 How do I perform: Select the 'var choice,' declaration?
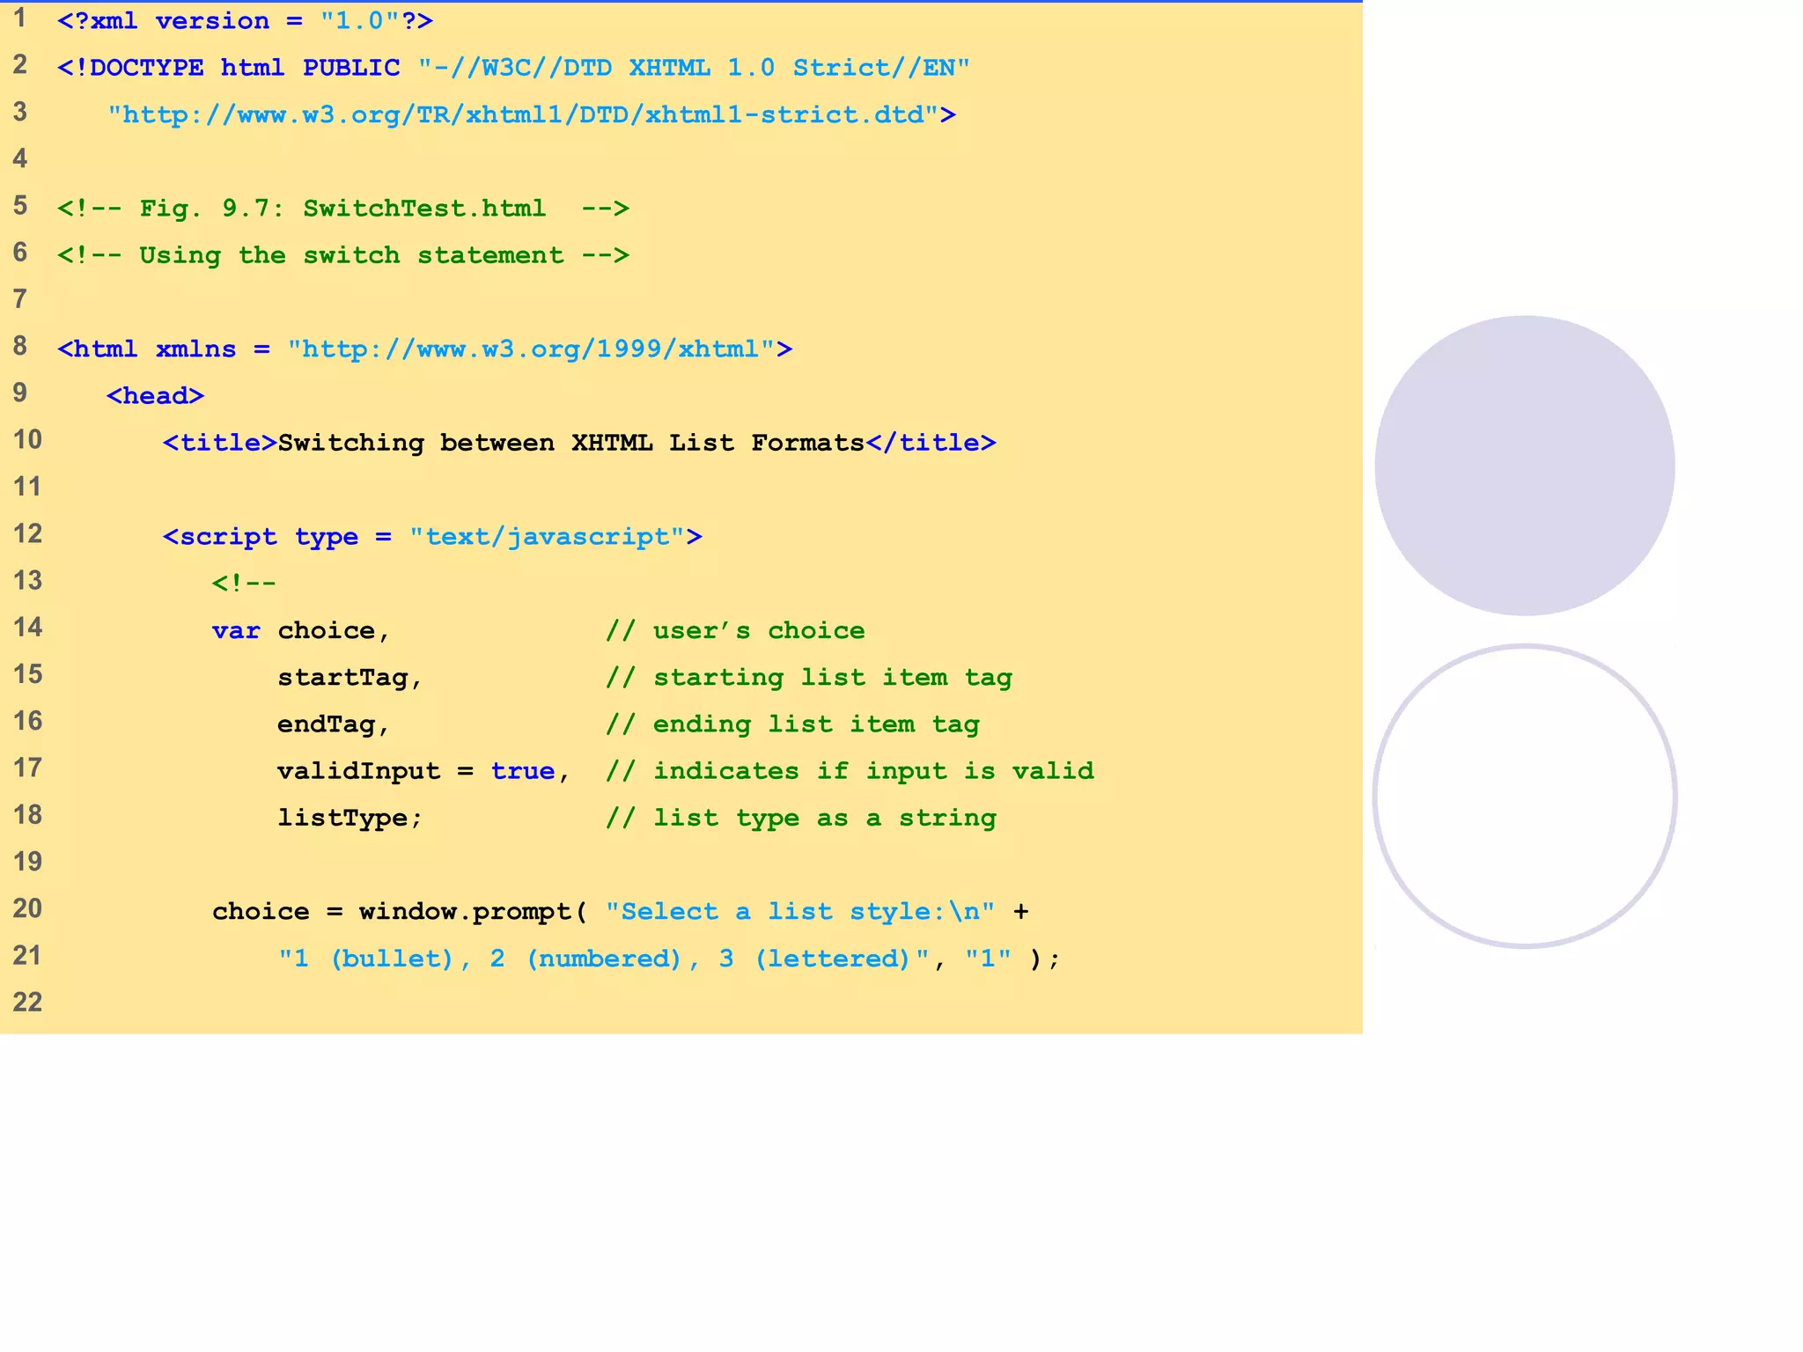[300, 631]
